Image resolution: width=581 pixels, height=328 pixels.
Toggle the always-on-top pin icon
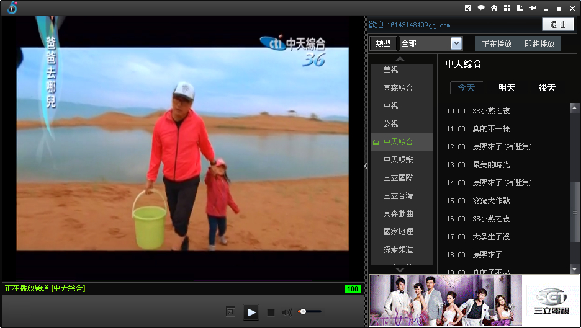(x=533, y=8)
